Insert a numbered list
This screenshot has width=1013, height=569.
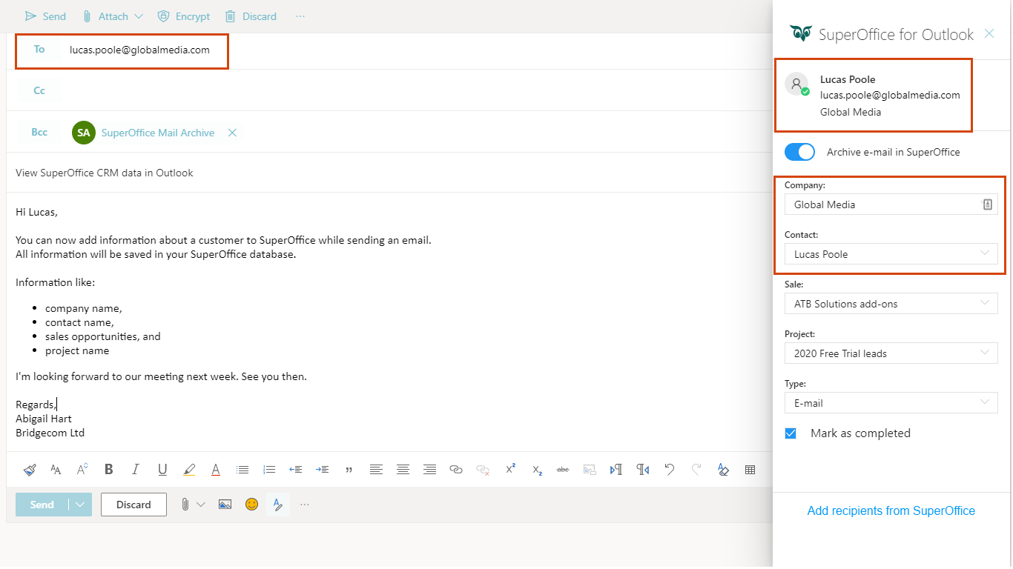pyautogui.click(x=269, y=469)
